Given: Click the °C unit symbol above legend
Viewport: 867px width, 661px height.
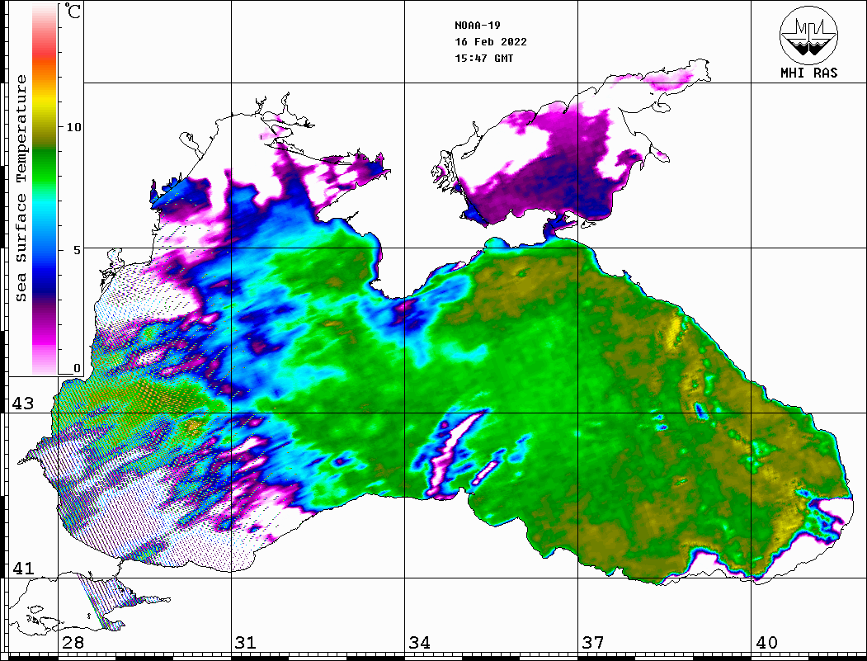Looking at the screenshot, I should [73, 12].
